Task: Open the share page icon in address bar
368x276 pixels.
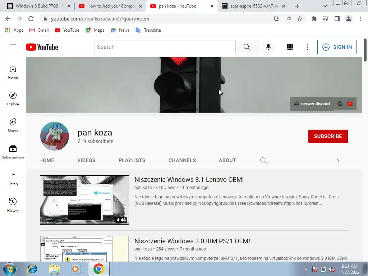Action: tap(288, 19)
